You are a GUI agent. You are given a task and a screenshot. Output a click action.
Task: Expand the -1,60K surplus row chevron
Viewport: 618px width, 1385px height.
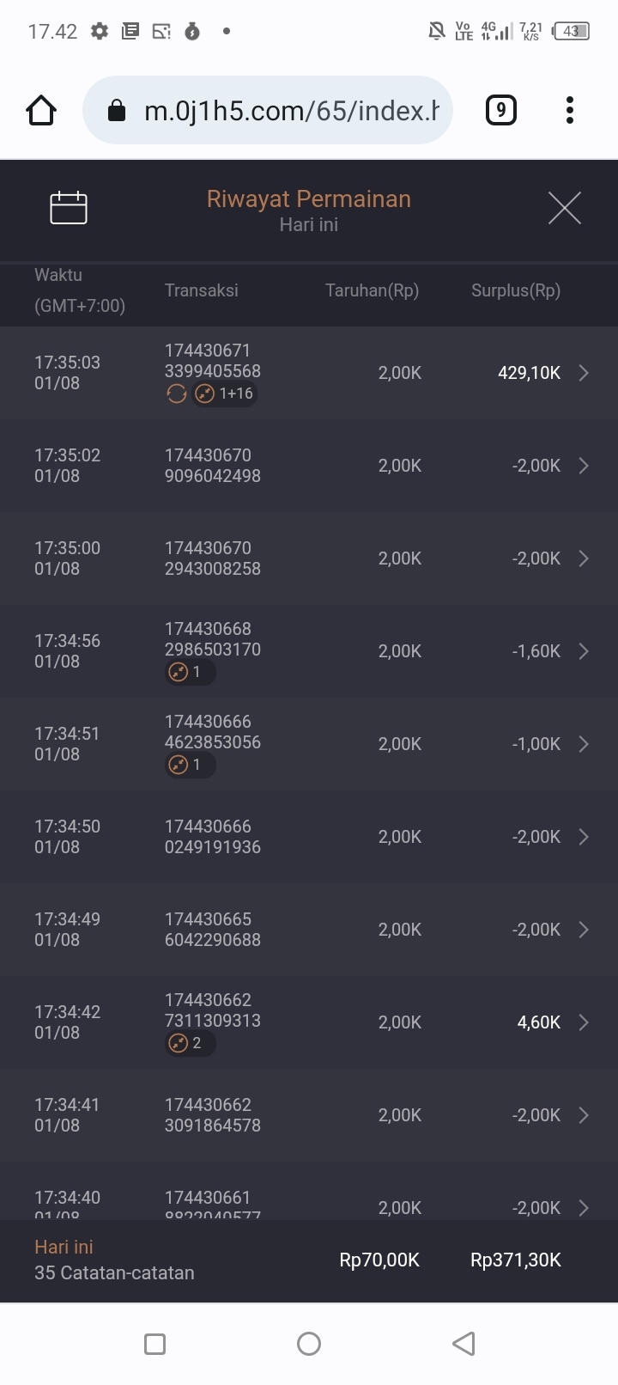584,651
